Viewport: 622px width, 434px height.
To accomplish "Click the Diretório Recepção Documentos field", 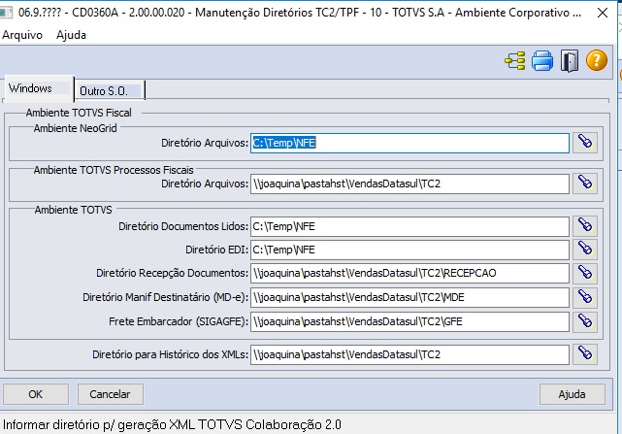I will pyautogui.click(x=409, y=273).
